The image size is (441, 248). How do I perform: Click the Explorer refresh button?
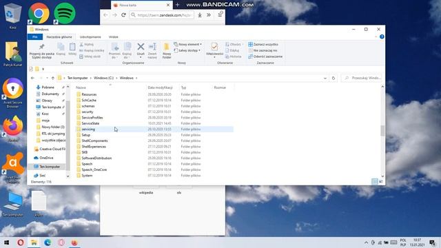(x=334, y=78)
